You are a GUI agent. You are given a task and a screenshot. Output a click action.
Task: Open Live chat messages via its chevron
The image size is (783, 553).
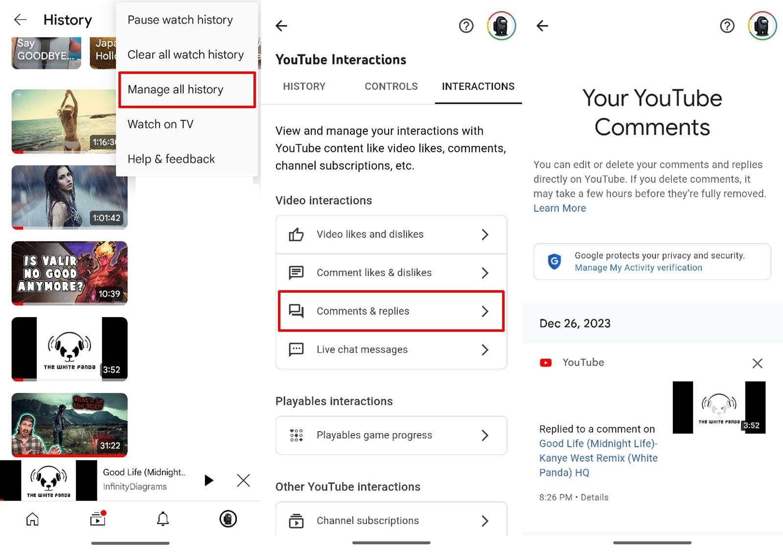pyautogui.click(x=485, y=349)
